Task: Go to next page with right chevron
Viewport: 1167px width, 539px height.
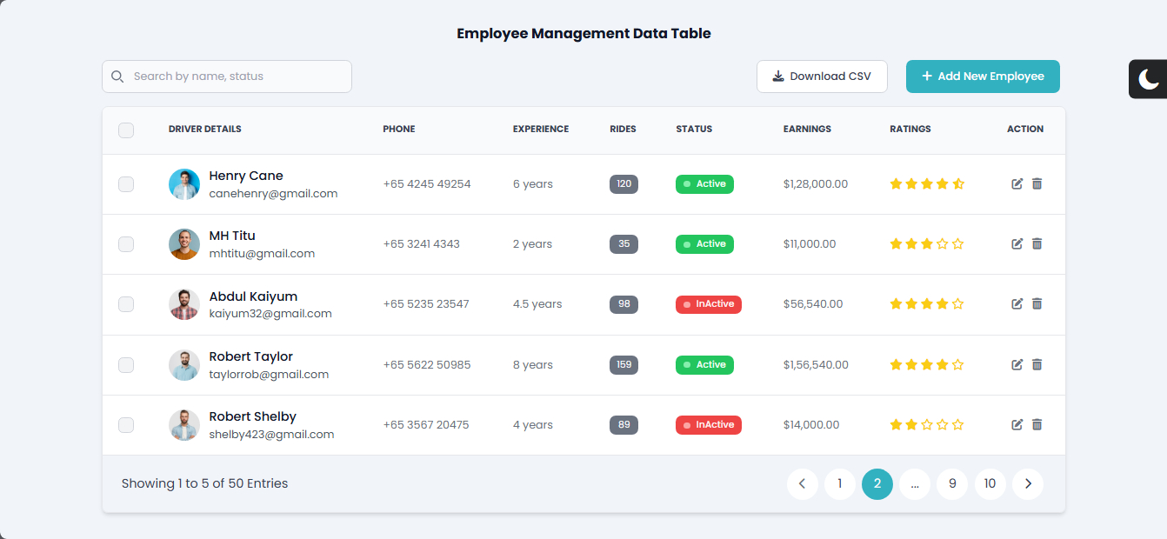Action: [1028, 484]
